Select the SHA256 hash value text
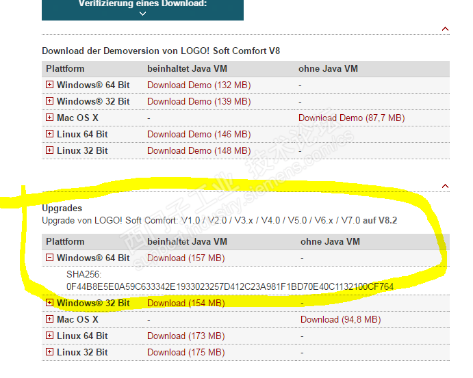The width and height of the screenshot is (473, 378). [230, 286]
